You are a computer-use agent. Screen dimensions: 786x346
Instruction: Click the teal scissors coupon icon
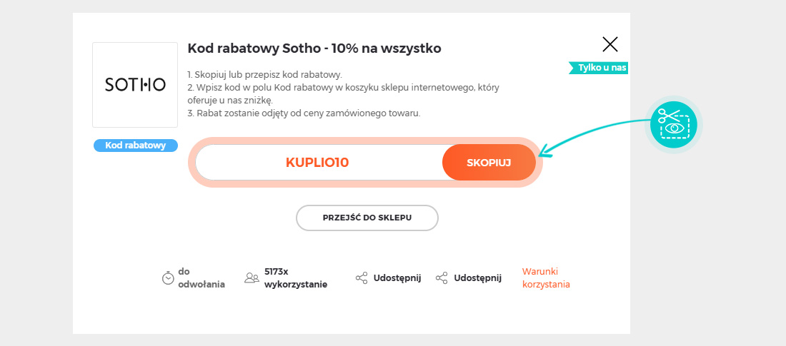click(674, 125)
